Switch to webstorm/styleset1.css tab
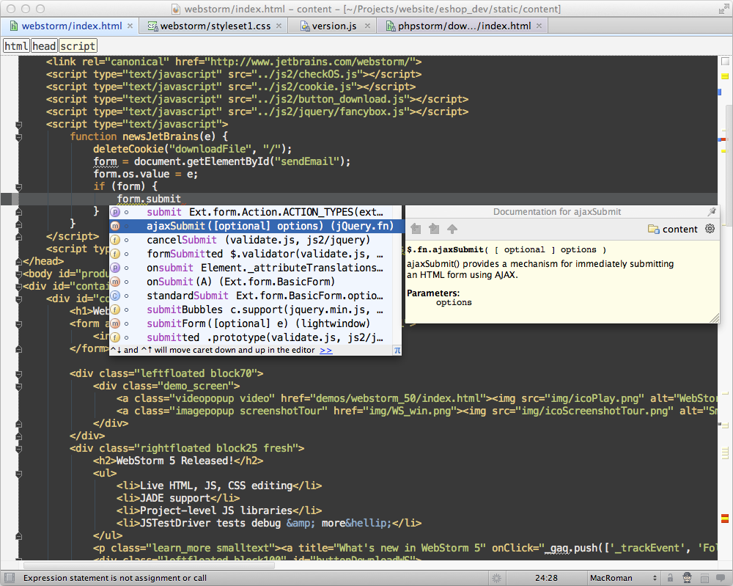The width and height of the screenshot is (733, 586). pyautogui.click(x=215, y=26)
